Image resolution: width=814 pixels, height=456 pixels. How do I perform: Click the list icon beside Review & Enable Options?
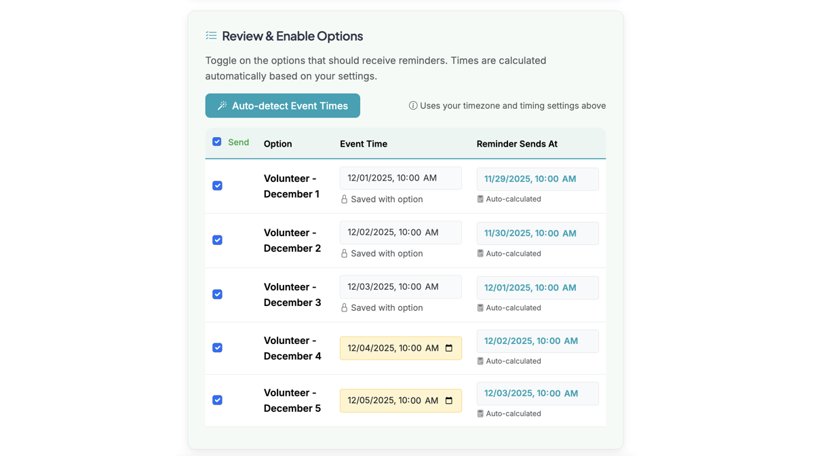[x=211, y=35]
